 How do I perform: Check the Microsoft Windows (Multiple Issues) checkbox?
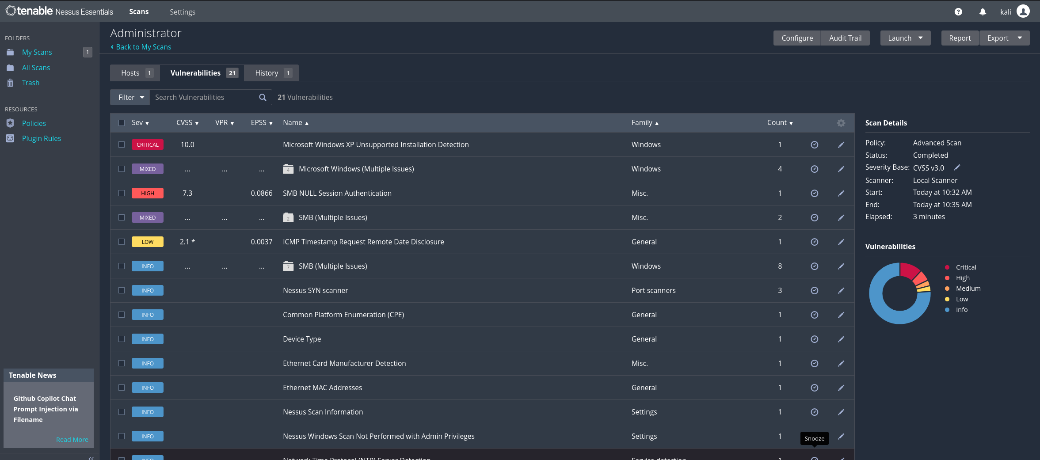122,169
